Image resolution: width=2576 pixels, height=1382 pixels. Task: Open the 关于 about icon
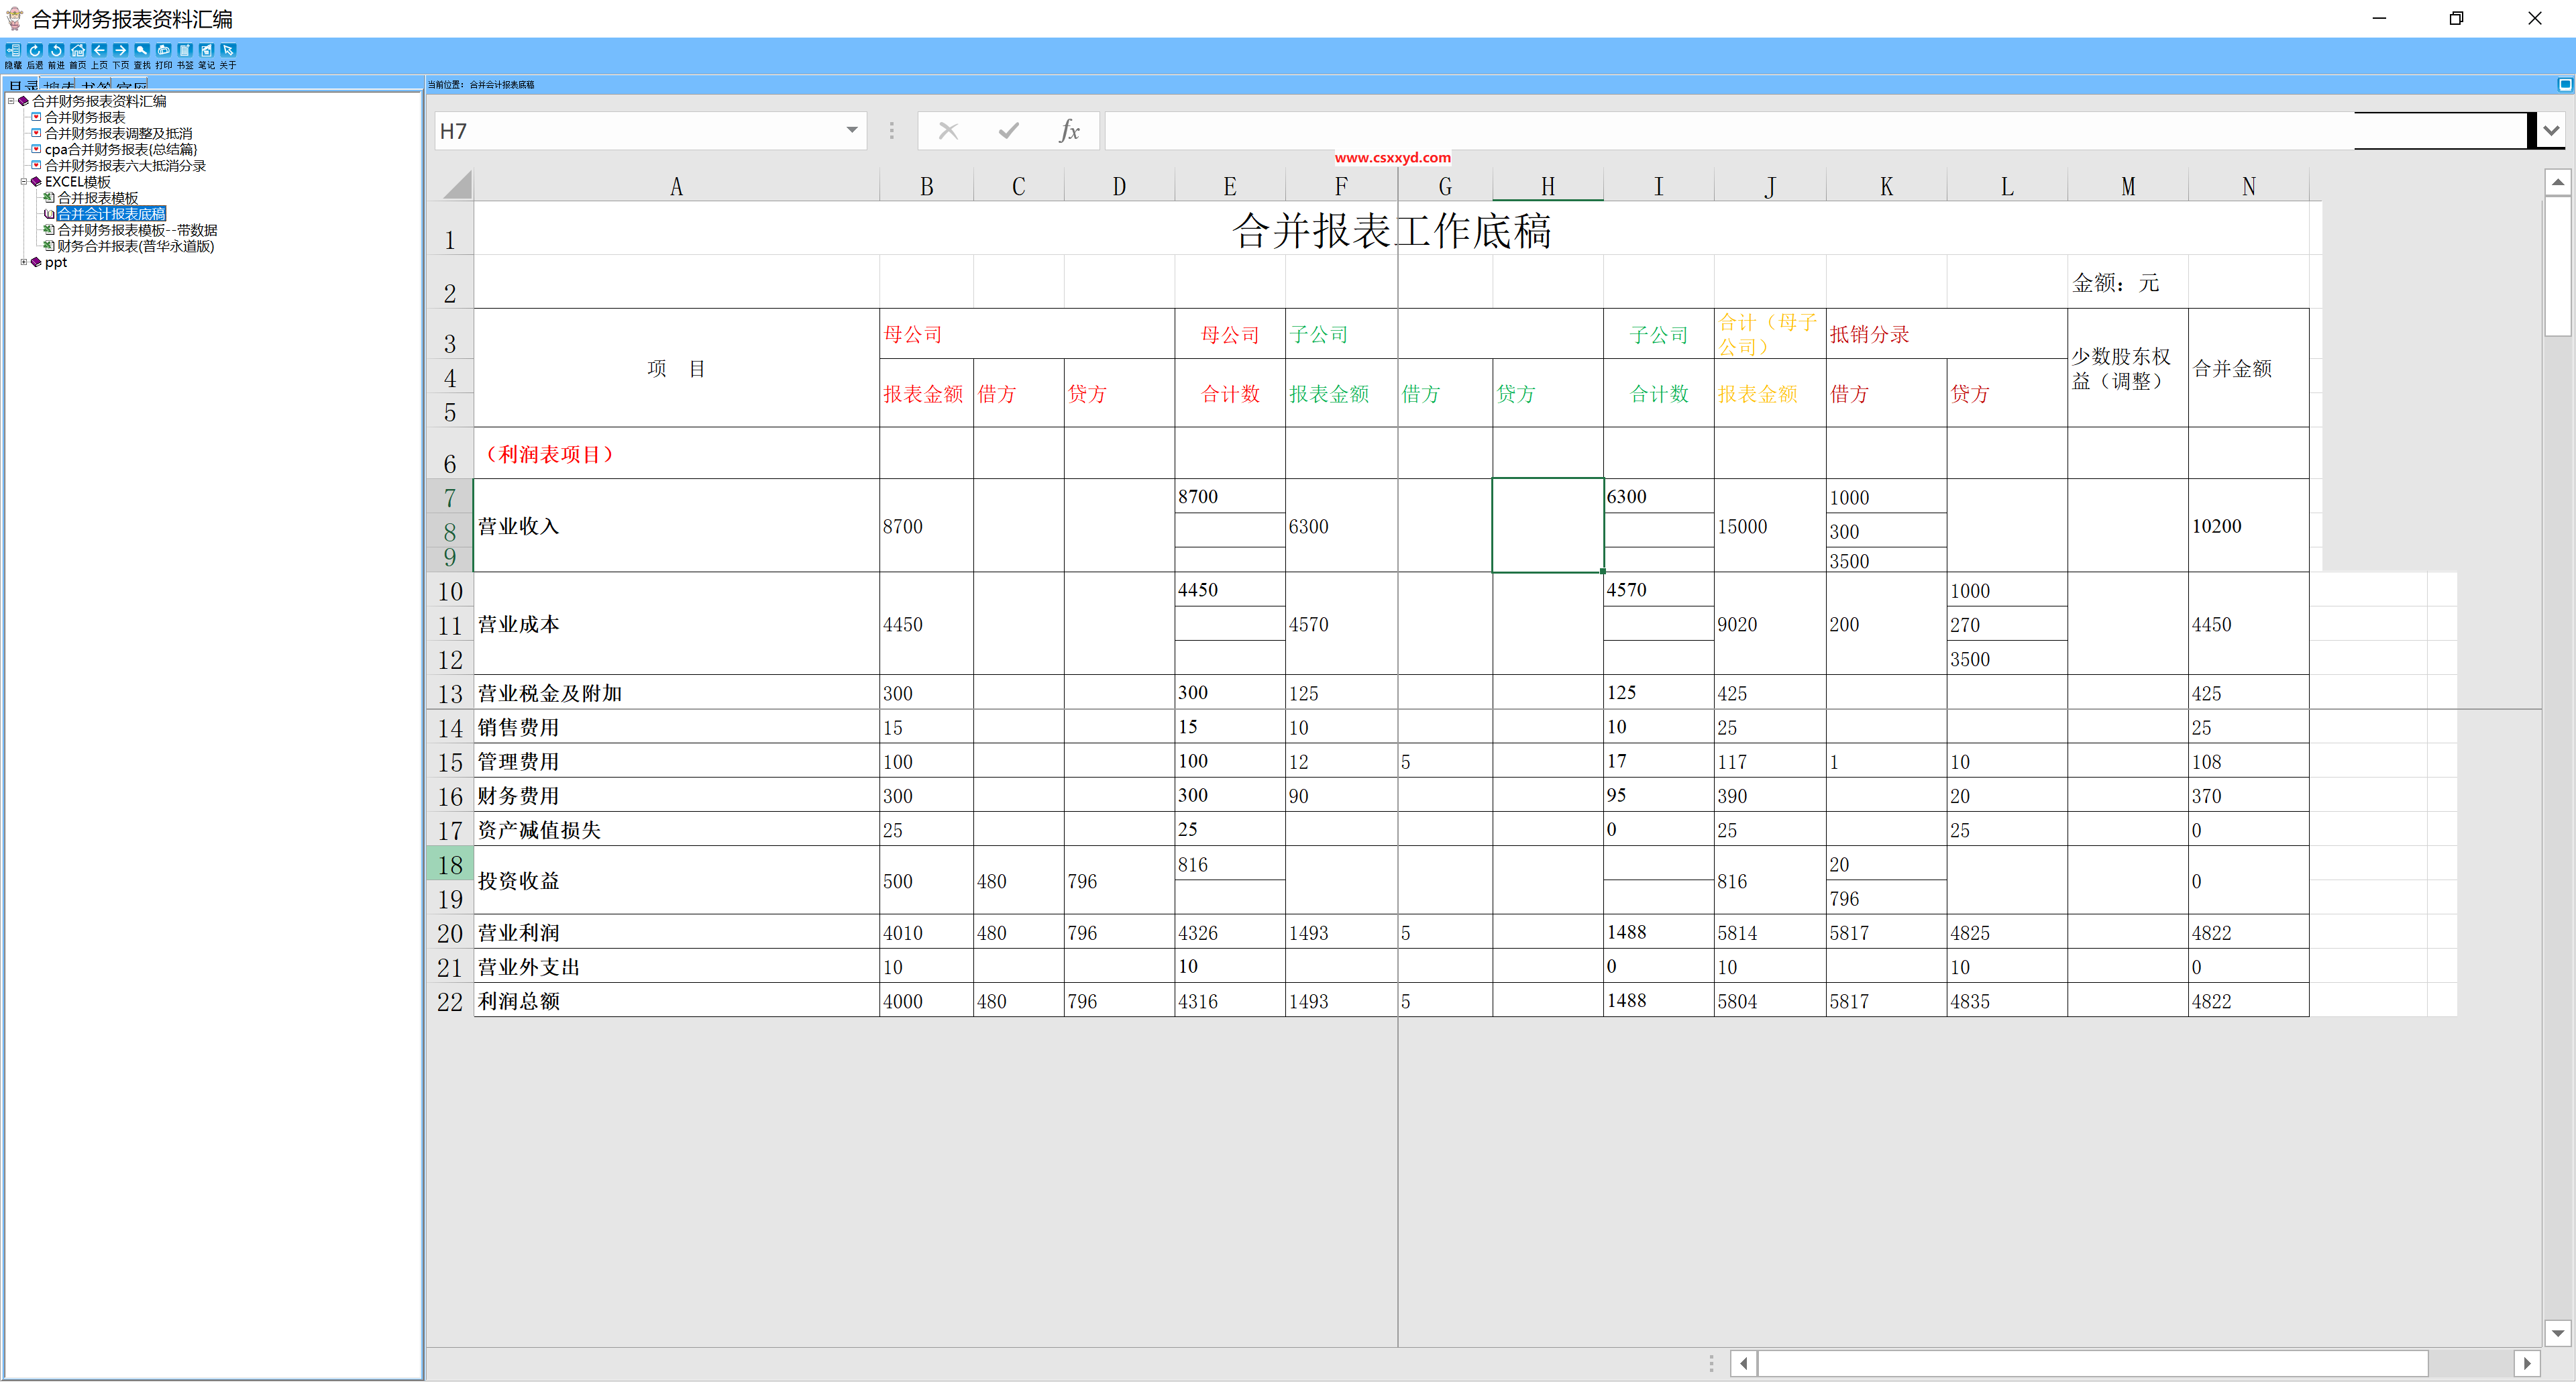(228, 55)
